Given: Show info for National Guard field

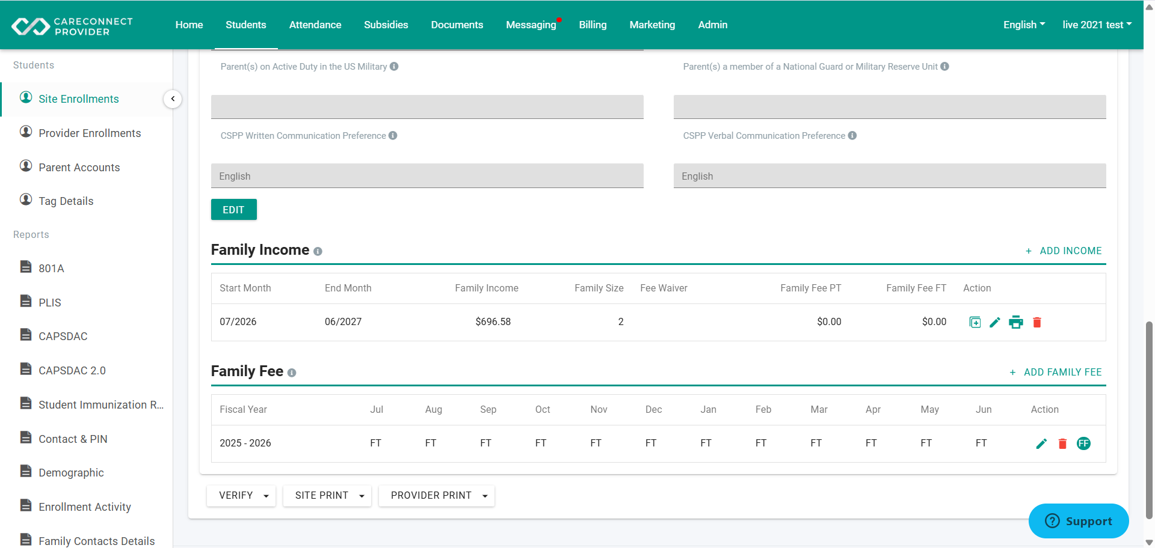Looking at the screenshot, I should [x=944, y=67].
